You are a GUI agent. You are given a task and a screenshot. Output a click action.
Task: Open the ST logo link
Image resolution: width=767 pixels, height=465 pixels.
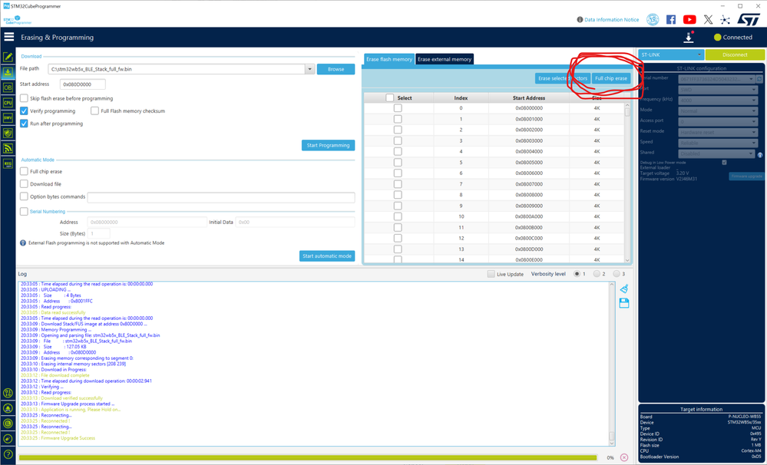[x=749, y=19]
